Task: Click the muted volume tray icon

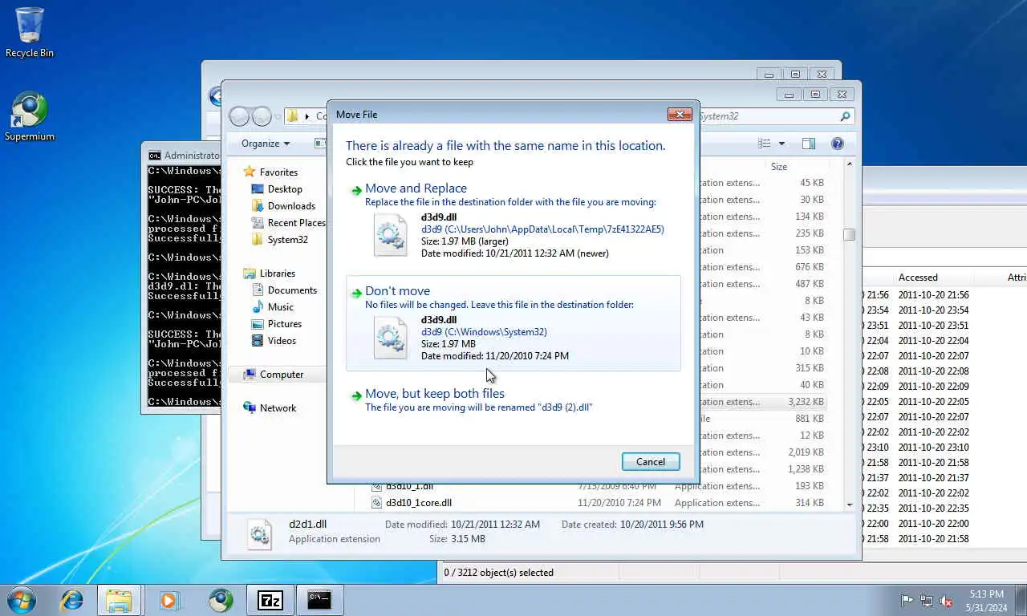Action: (x=946, y=600)
